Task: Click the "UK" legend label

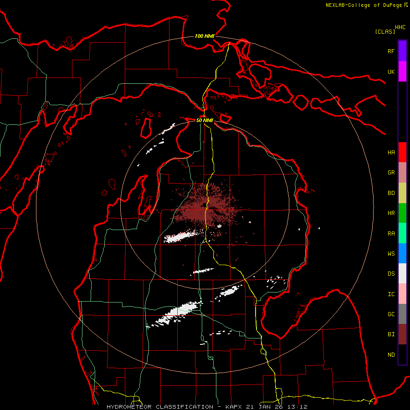Action: click(x=391, y=72)
